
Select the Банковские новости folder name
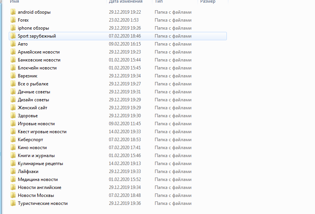pyautogui.click(x=39, y=60)
